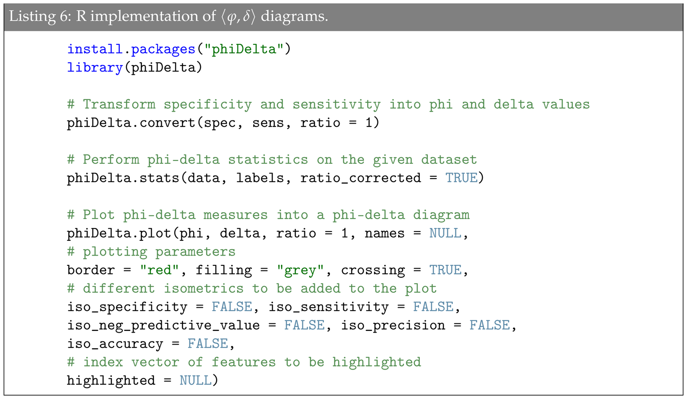The image size is (686, 400).
Task: Click the install.packages function call
Action: point(131,49)
